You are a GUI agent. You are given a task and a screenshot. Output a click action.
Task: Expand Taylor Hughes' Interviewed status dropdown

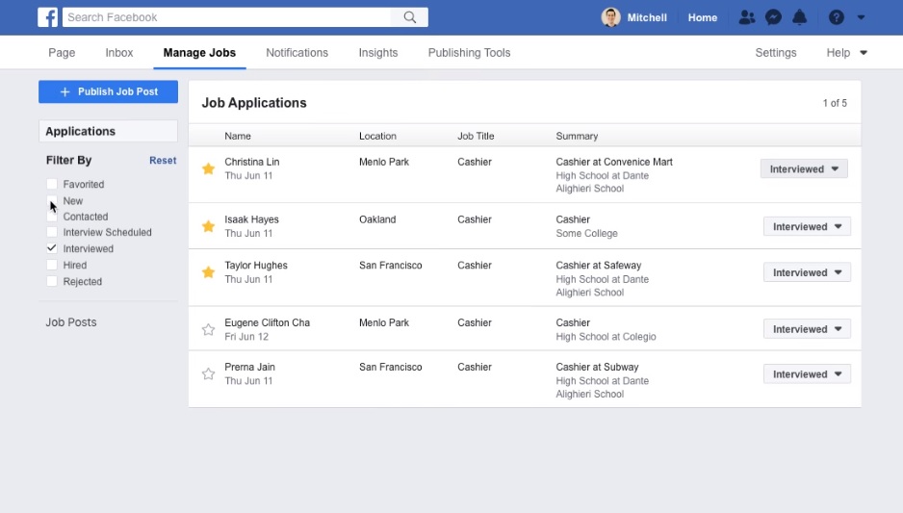807,272
